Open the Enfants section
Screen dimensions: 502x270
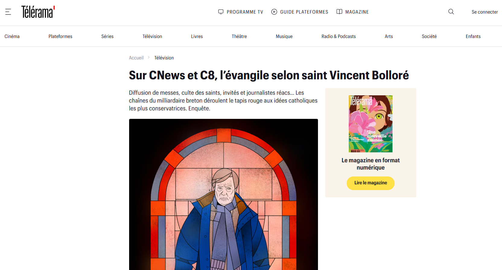coord(473,36)
